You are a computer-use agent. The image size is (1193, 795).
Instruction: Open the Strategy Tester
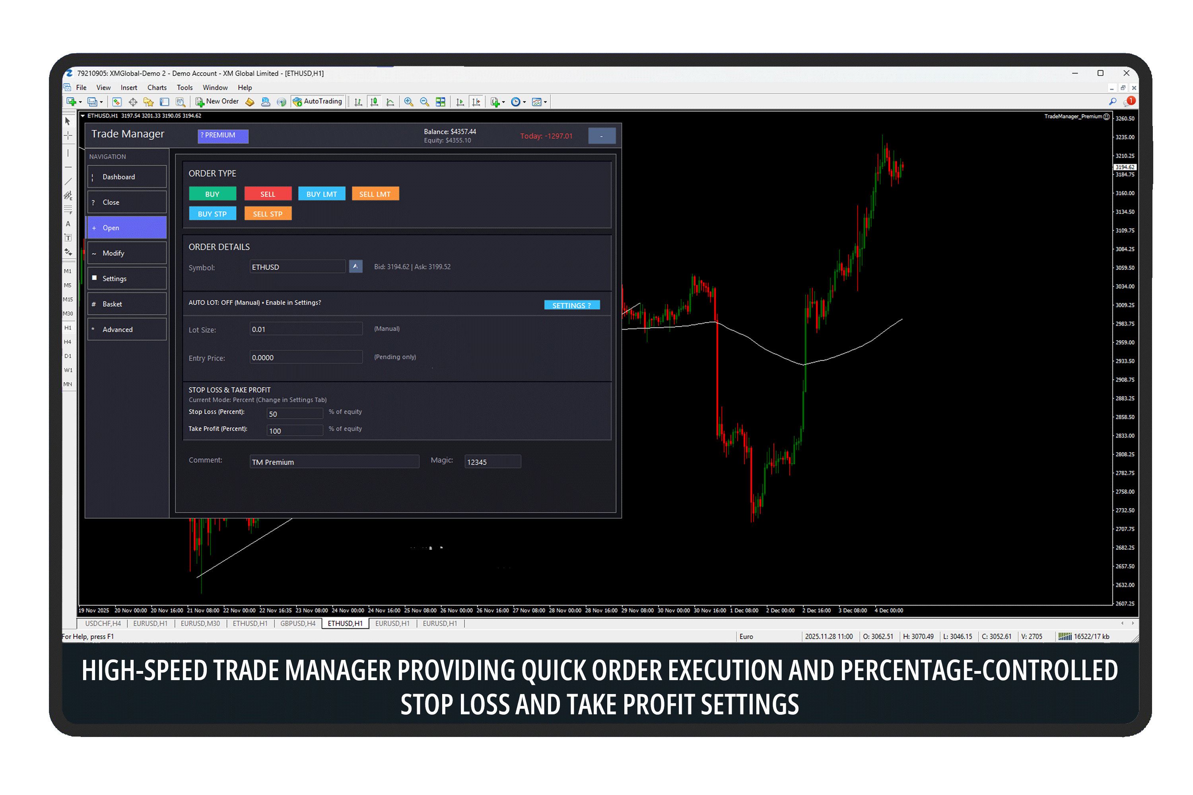(181, 101)
